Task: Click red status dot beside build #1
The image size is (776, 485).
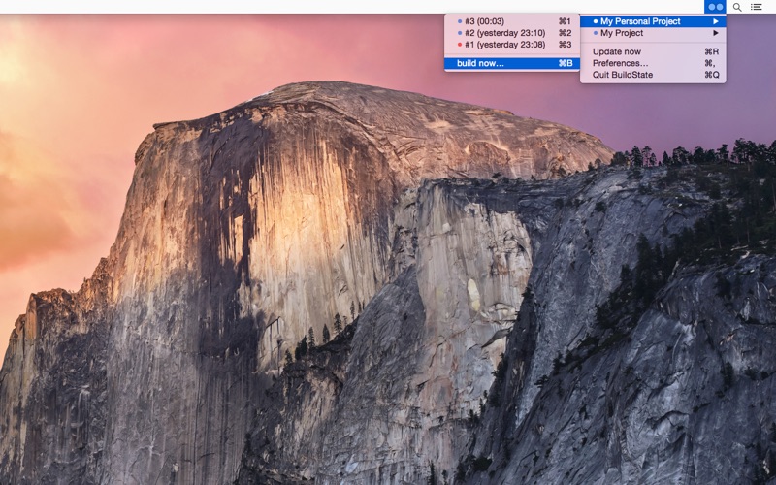Action: 460,45
